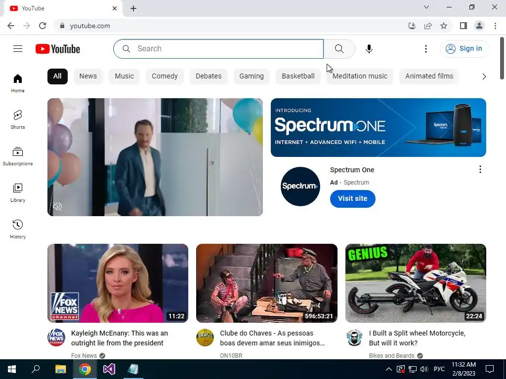Select the Comedy filter chip
506x379 pixels.
tap(165, 76)
